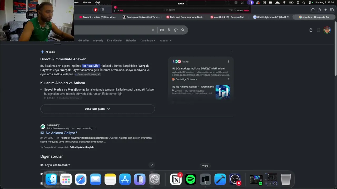Open the Google account profile picture

point(327,30)
